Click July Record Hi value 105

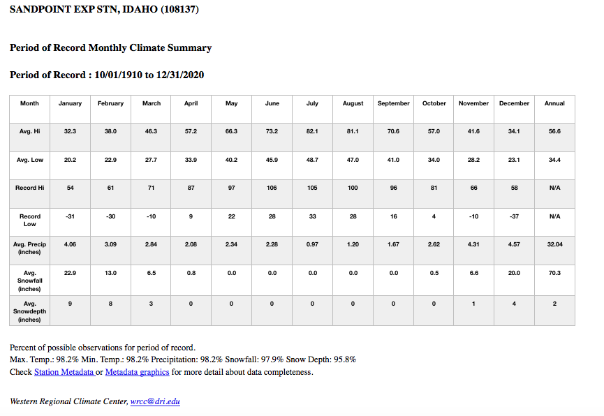312,188
